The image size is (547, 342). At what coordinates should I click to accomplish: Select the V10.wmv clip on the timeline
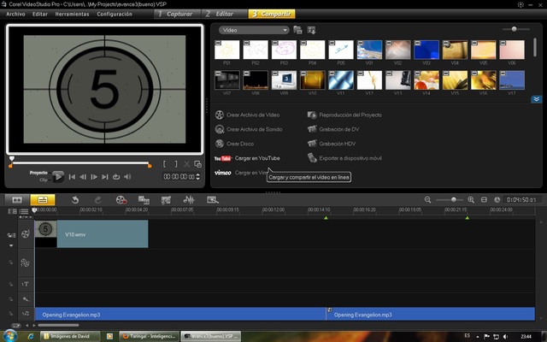click(x=91, y=233)
